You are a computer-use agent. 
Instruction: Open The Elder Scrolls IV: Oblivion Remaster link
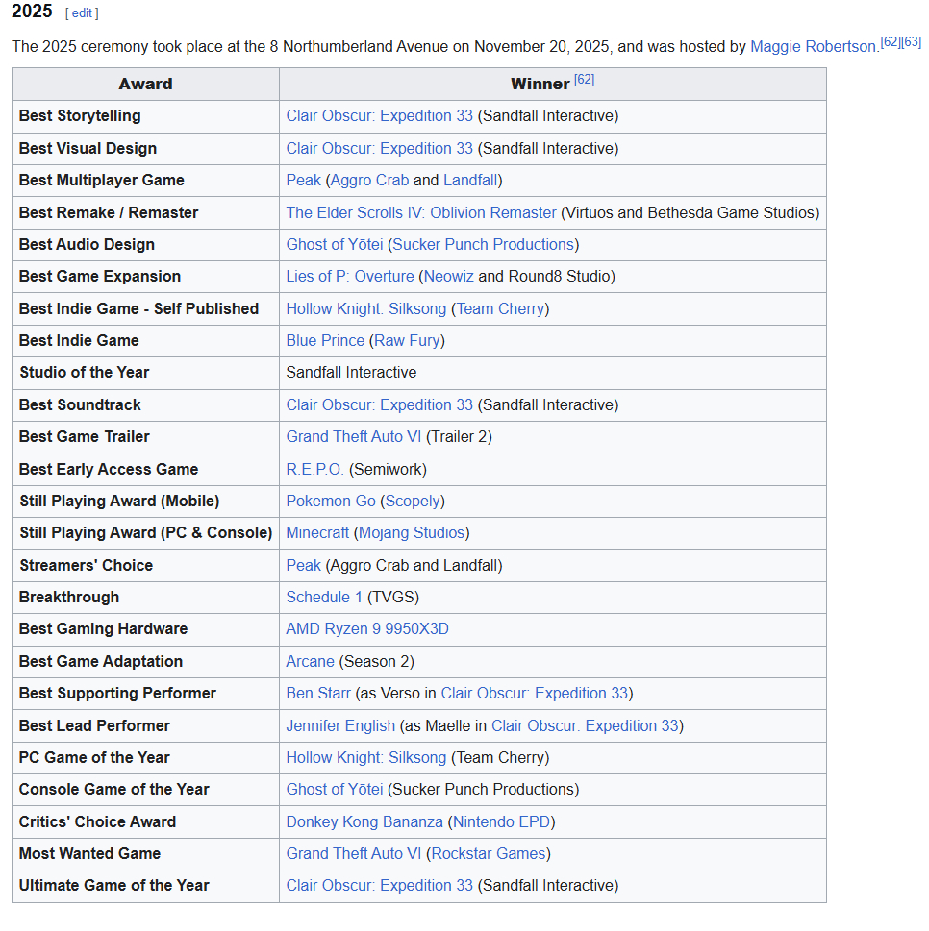tap(421, 212)
